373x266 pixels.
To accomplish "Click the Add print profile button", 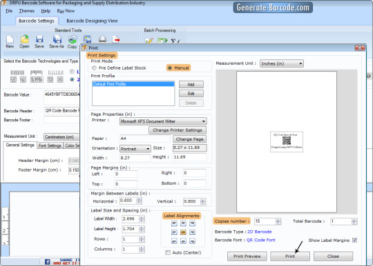I will [x=191, y=85].
